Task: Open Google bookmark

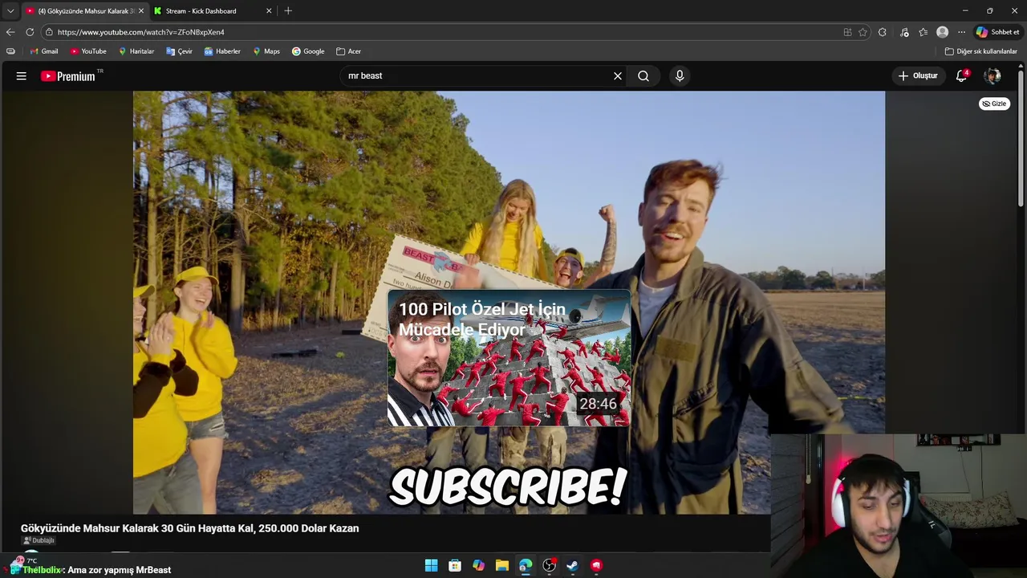Action: click(x=308, y=51)
